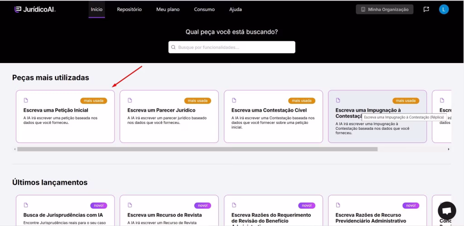Click Contestação Cível card description text
464x226 pixels.
pyautogui.click(x=273, y=123)
